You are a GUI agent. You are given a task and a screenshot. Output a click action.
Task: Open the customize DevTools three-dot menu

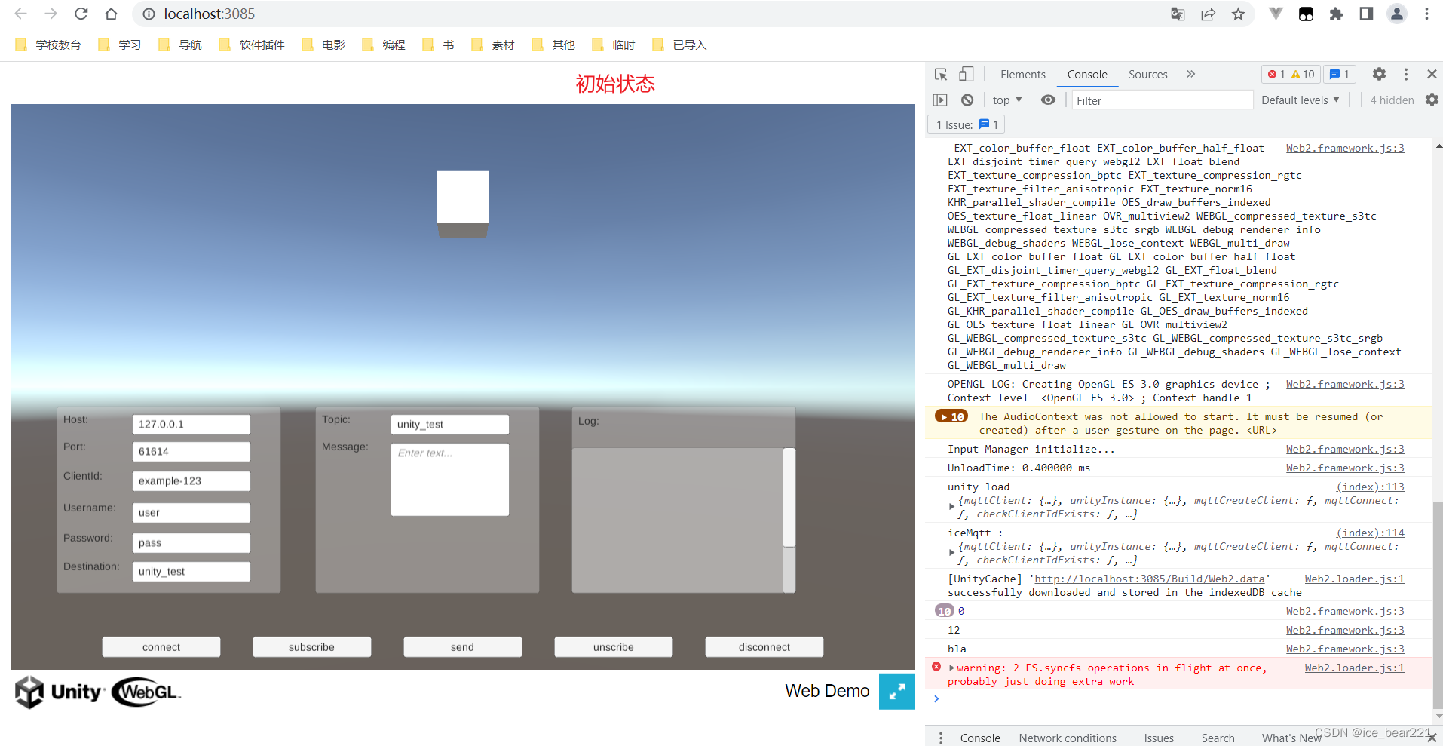[x=1406, y=74]
